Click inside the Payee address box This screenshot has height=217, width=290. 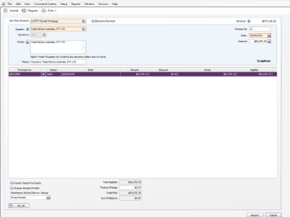click(x=58, y=47)
